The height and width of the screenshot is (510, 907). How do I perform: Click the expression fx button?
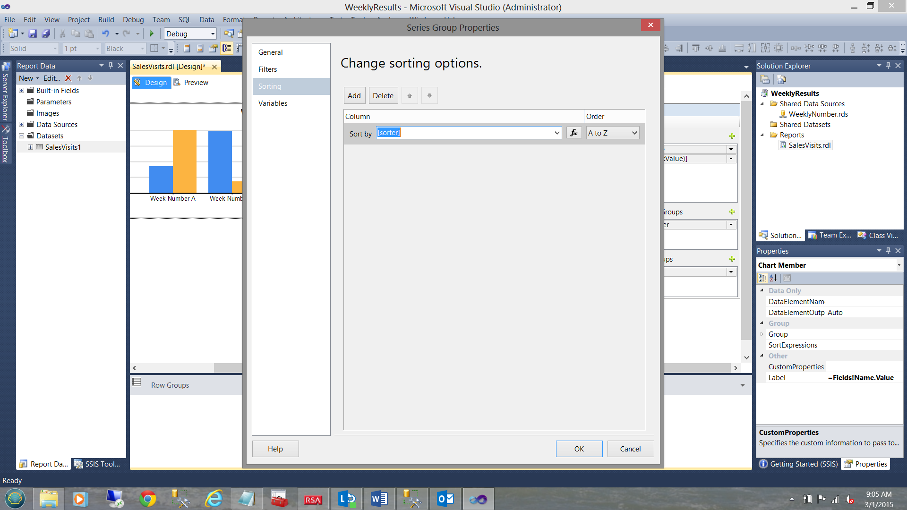click(x=573, y=133)
